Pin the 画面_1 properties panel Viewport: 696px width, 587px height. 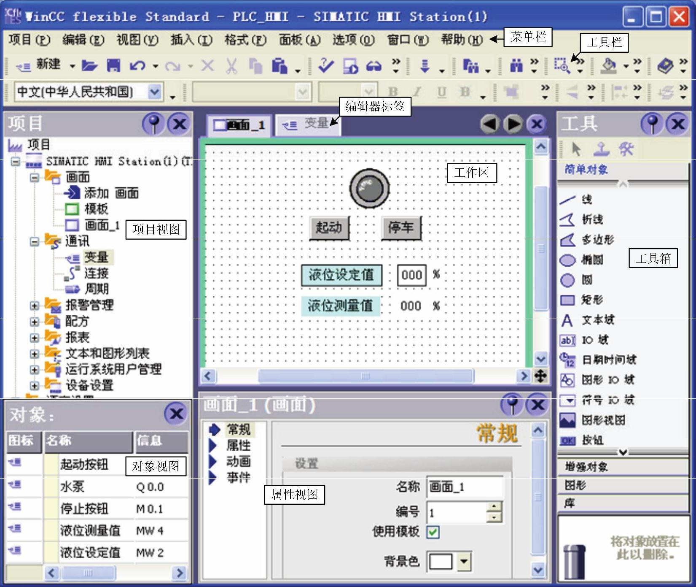coord(512,405)
